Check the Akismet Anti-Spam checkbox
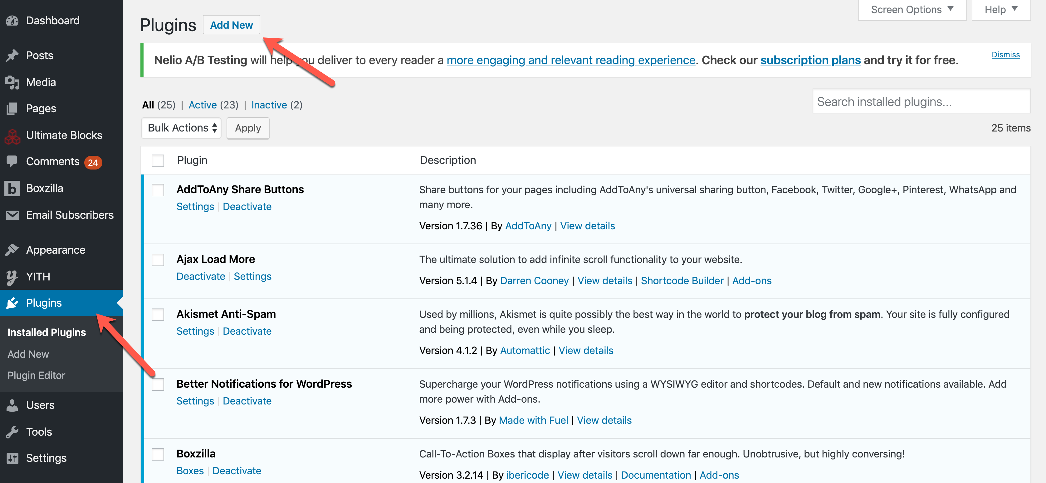The image size is (1046, 483). [x=158, y=315]
